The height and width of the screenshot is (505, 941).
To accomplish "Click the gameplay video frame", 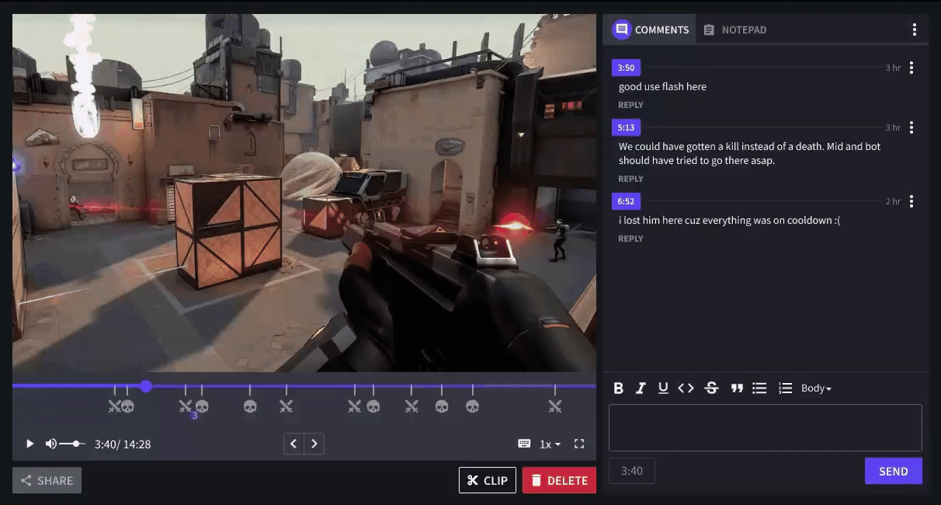I will pyautogui.click(x=304, y=193).
